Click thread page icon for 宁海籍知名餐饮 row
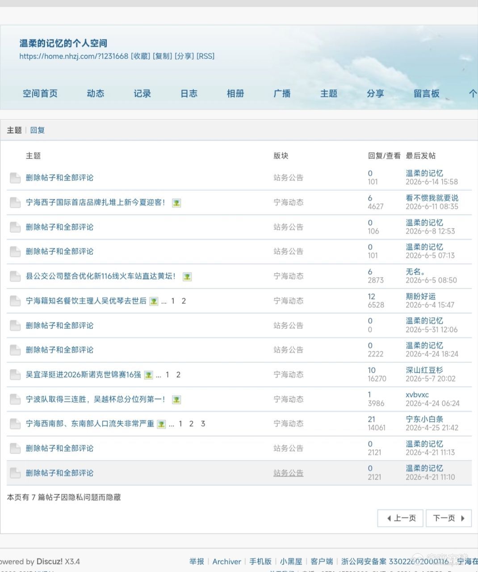Image resolution: width=478 pixels, height=572 pixels. [x=15, y=301]
